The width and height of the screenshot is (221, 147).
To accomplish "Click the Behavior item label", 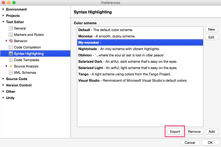I will click(21, 41).
